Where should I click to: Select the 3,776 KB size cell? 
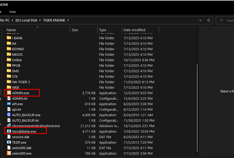tap(89, 93)
